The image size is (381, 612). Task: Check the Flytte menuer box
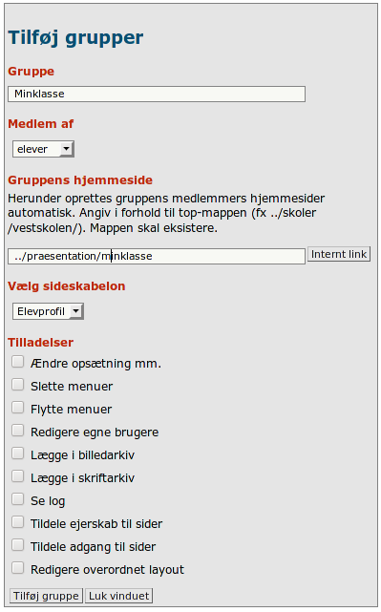tap(17, 408)
